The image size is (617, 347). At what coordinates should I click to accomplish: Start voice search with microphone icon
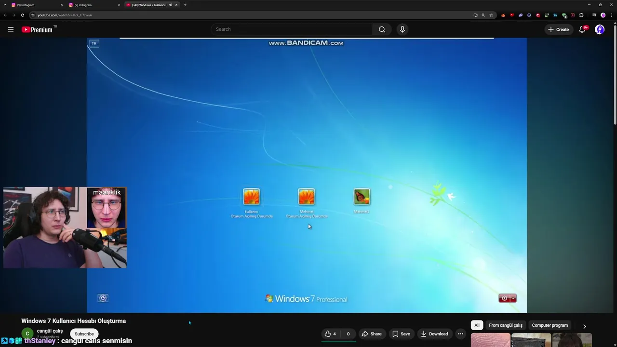402,29
